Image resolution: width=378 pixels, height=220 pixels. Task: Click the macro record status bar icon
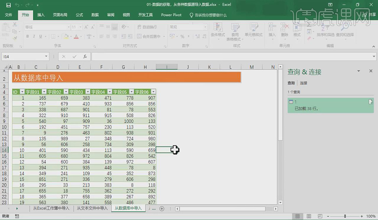(x=17, y=216)
